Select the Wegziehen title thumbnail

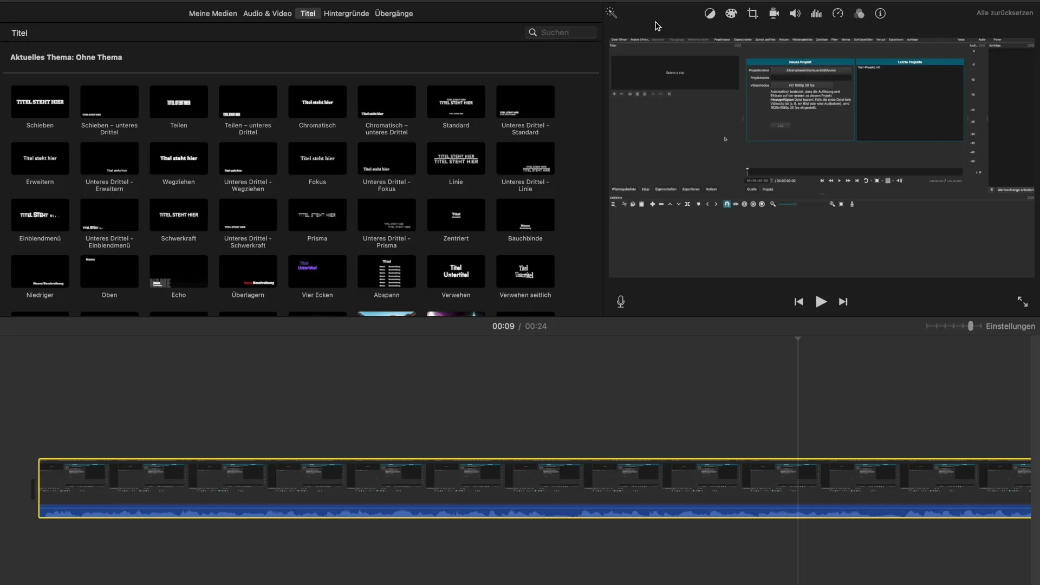pyautogui.click(x=179, y=158)
